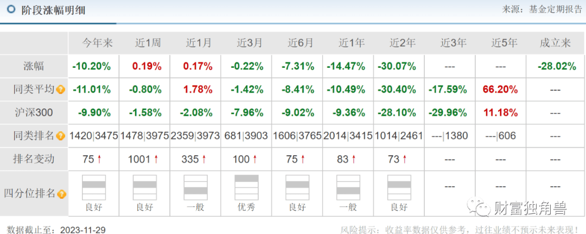Click the 来源：基金定期报告 source text

click(x=542, y=10)
